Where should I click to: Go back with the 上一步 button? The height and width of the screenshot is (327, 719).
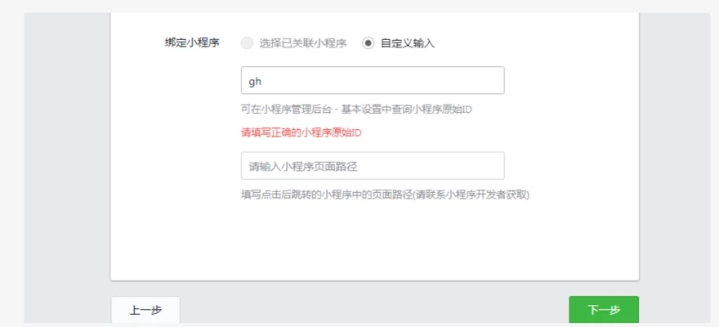145,310
